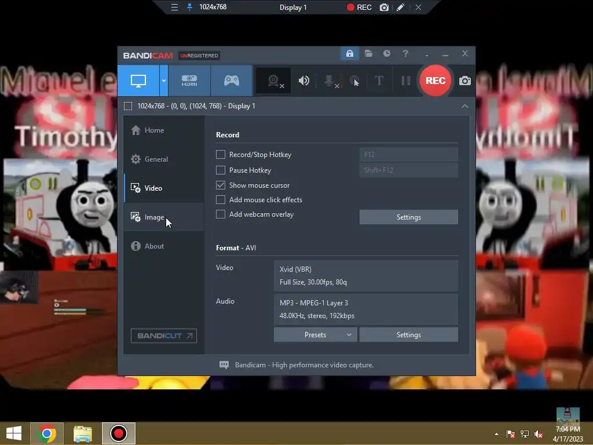Toggle the webcam overlay icon

[x=274, y=81]
